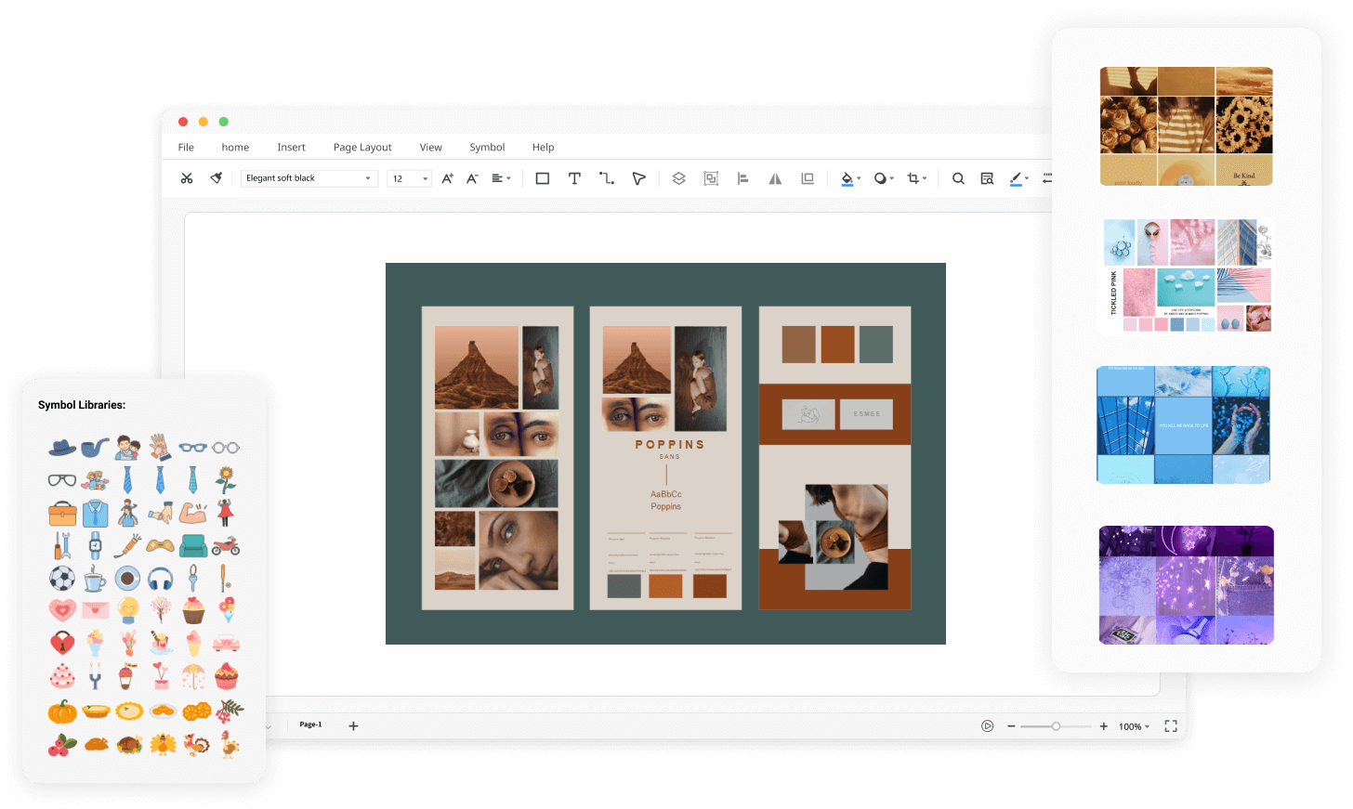Click the Align left icon

pyautogui.click(x=742, y=178)
